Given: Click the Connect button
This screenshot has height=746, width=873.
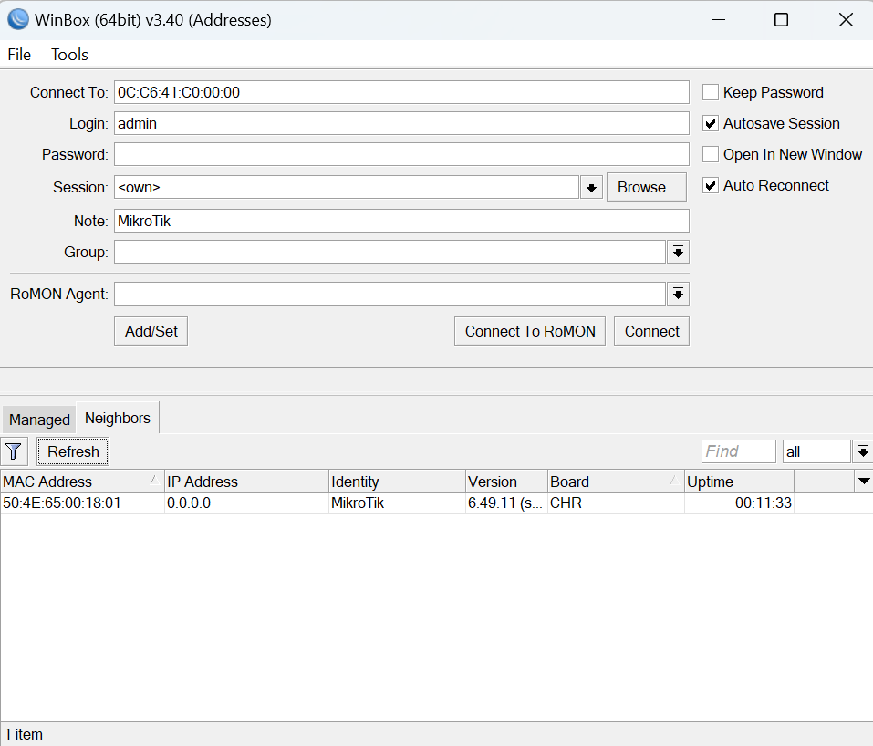Looking at the screenshot, I should tap(651, 331).
